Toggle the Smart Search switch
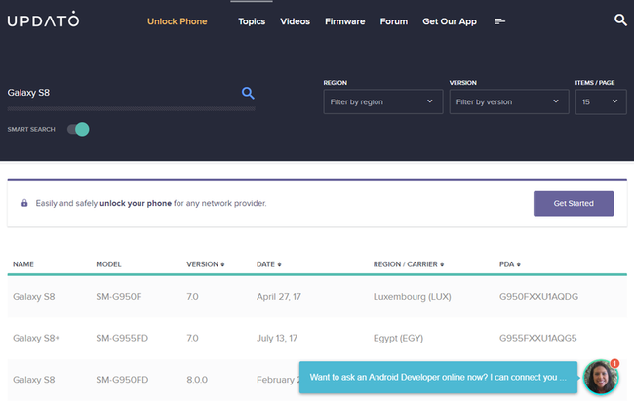This screenshot has width=634, height=404. [78, 129]
